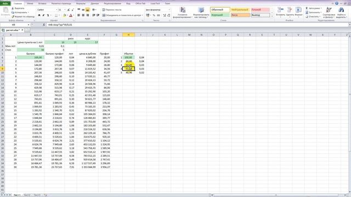
Task: Apply the pink Bad cell style
Action: click(260, 10)
